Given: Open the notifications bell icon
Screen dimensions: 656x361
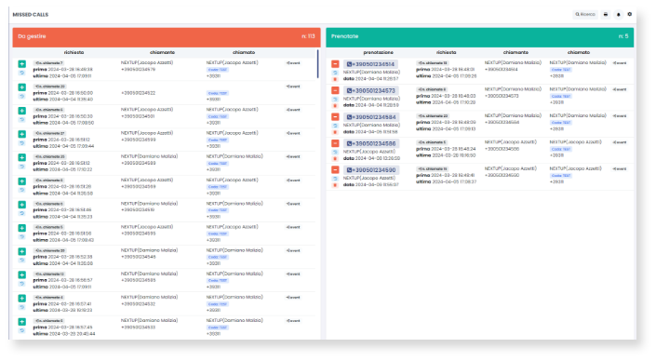Looking at the screenshot, I should click(619, 15).
